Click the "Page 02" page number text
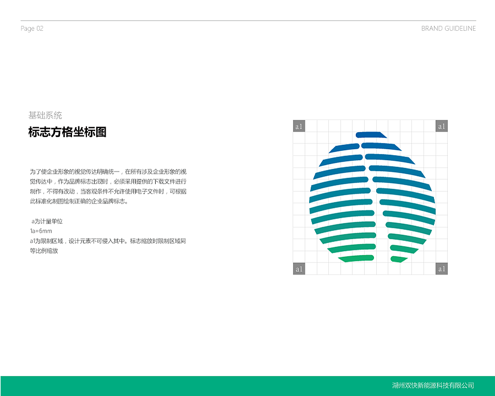Image resolution: width=495 pixels, height=396 pixels. pos(32,29)
